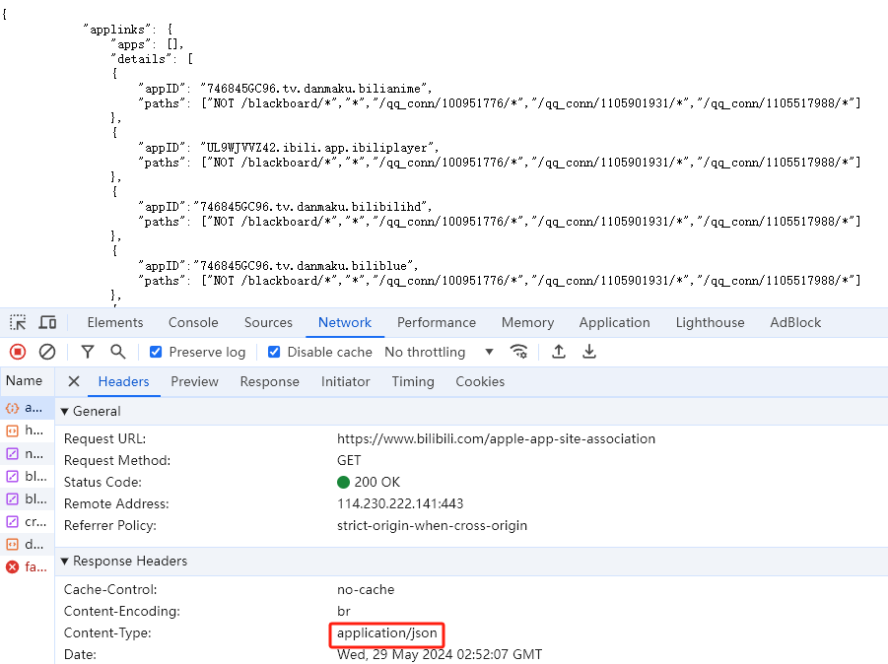888x664 pixels.
Task: Collapse the Response Headers section
Action: click(65, 561)
